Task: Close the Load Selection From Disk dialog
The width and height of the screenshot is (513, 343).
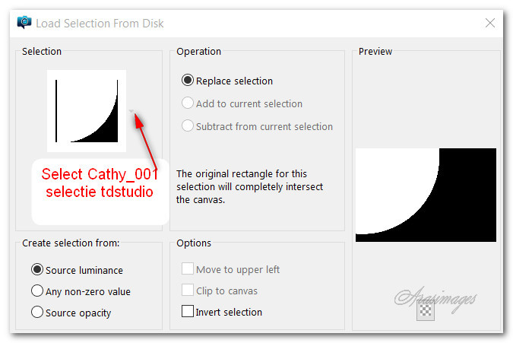Action: (x=489, y=23)
